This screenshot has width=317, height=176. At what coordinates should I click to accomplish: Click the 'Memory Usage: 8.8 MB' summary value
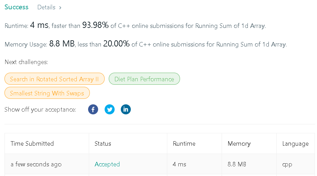pyautogui.click(x=62, y=44)
